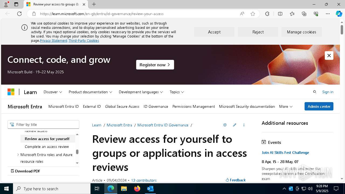Open the article more options menu
The image size is (345, 194).
click(244, 125)
